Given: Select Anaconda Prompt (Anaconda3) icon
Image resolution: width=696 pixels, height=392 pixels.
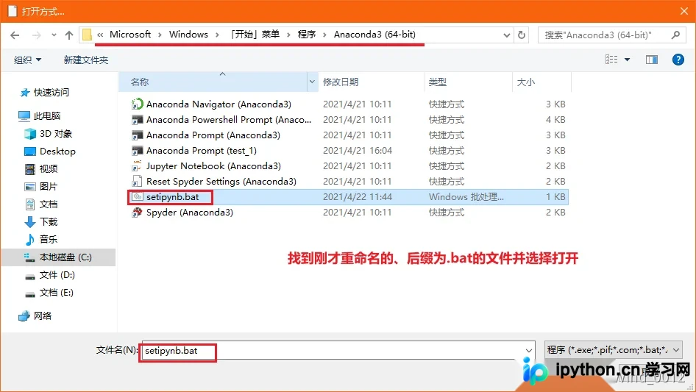Looking at the screenshot, I should click(x=137, y=135).
